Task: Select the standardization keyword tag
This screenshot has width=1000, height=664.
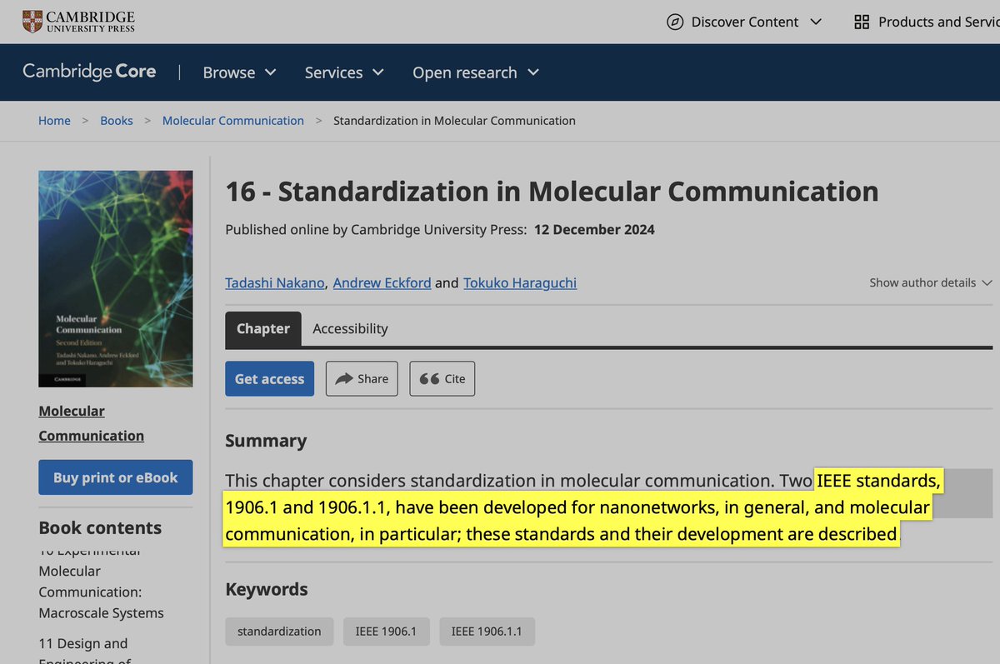Action: click(279, 632)
